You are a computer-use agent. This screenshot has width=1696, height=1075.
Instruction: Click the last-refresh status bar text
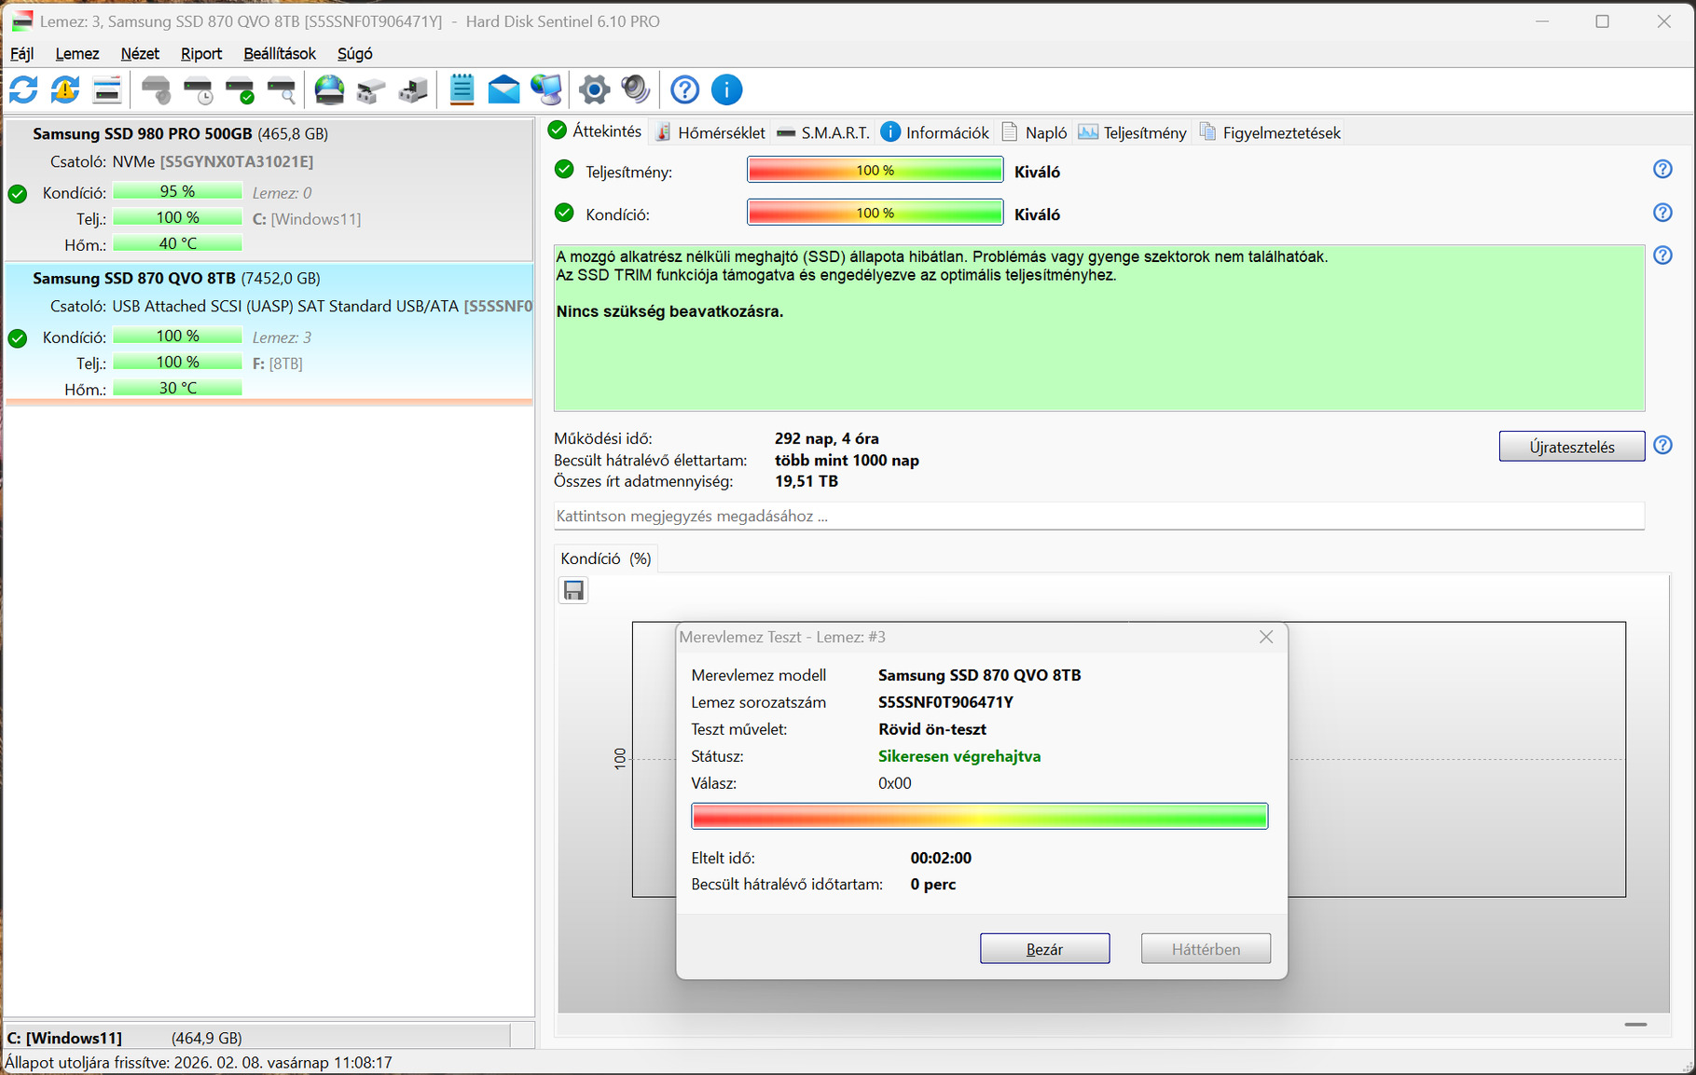click(199, 1063)
